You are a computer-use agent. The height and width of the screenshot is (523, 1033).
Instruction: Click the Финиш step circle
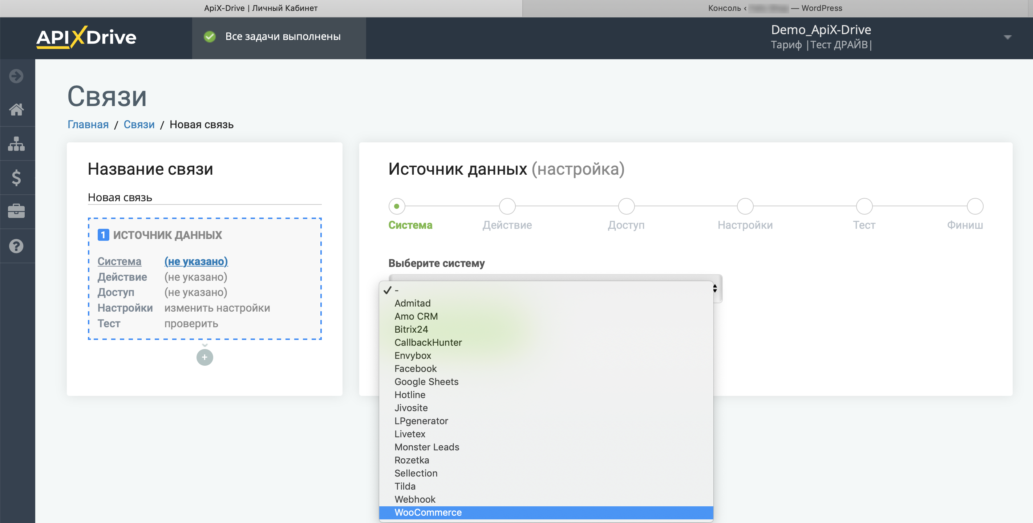(x=975, y=206)
